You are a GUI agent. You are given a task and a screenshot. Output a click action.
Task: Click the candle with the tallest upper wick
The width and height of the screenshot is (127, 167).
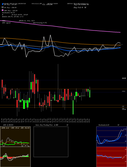pos(58,101)
